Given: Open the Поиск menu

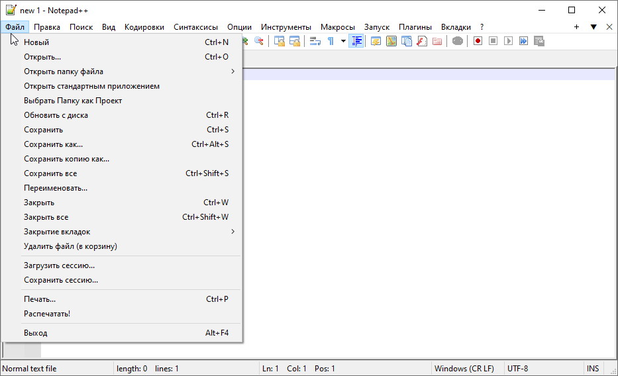Looking at the screenshot, I should pos(81,26).
